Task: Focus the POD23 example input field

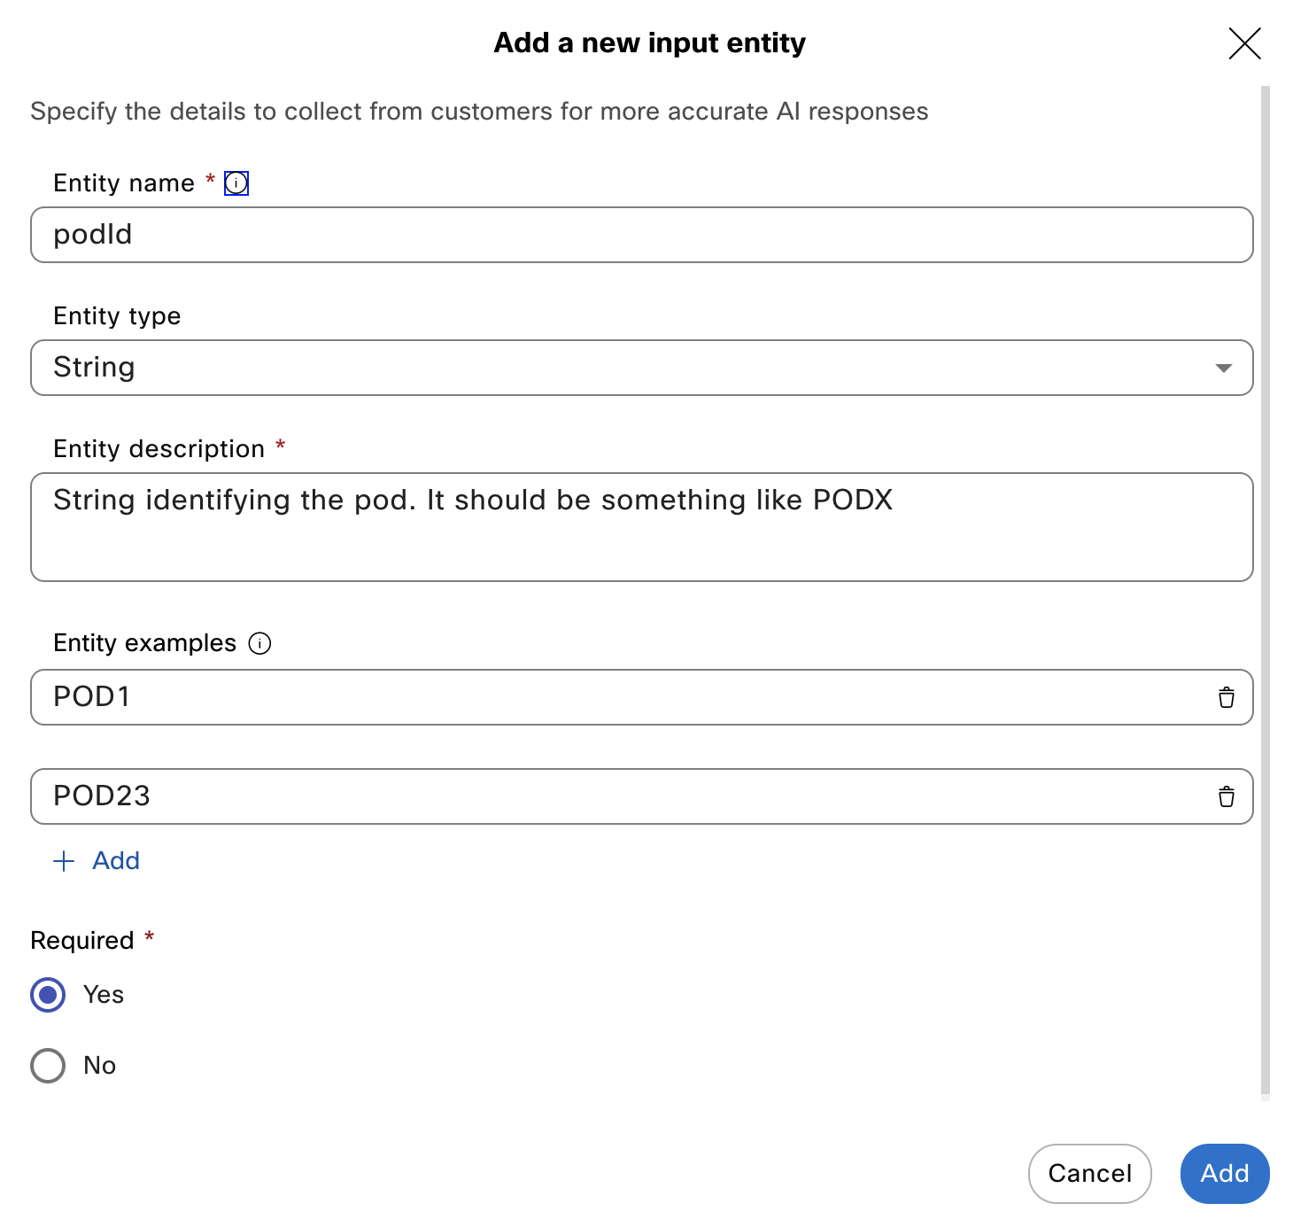Action: (620, 796)
